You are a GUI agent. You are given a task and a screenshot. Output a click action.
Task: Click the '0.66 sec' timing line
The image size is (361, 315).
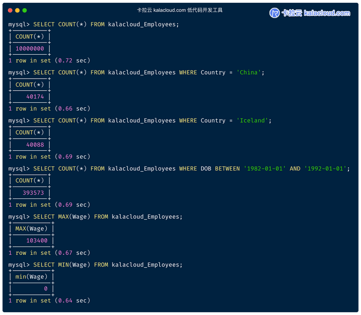[49, 109]
